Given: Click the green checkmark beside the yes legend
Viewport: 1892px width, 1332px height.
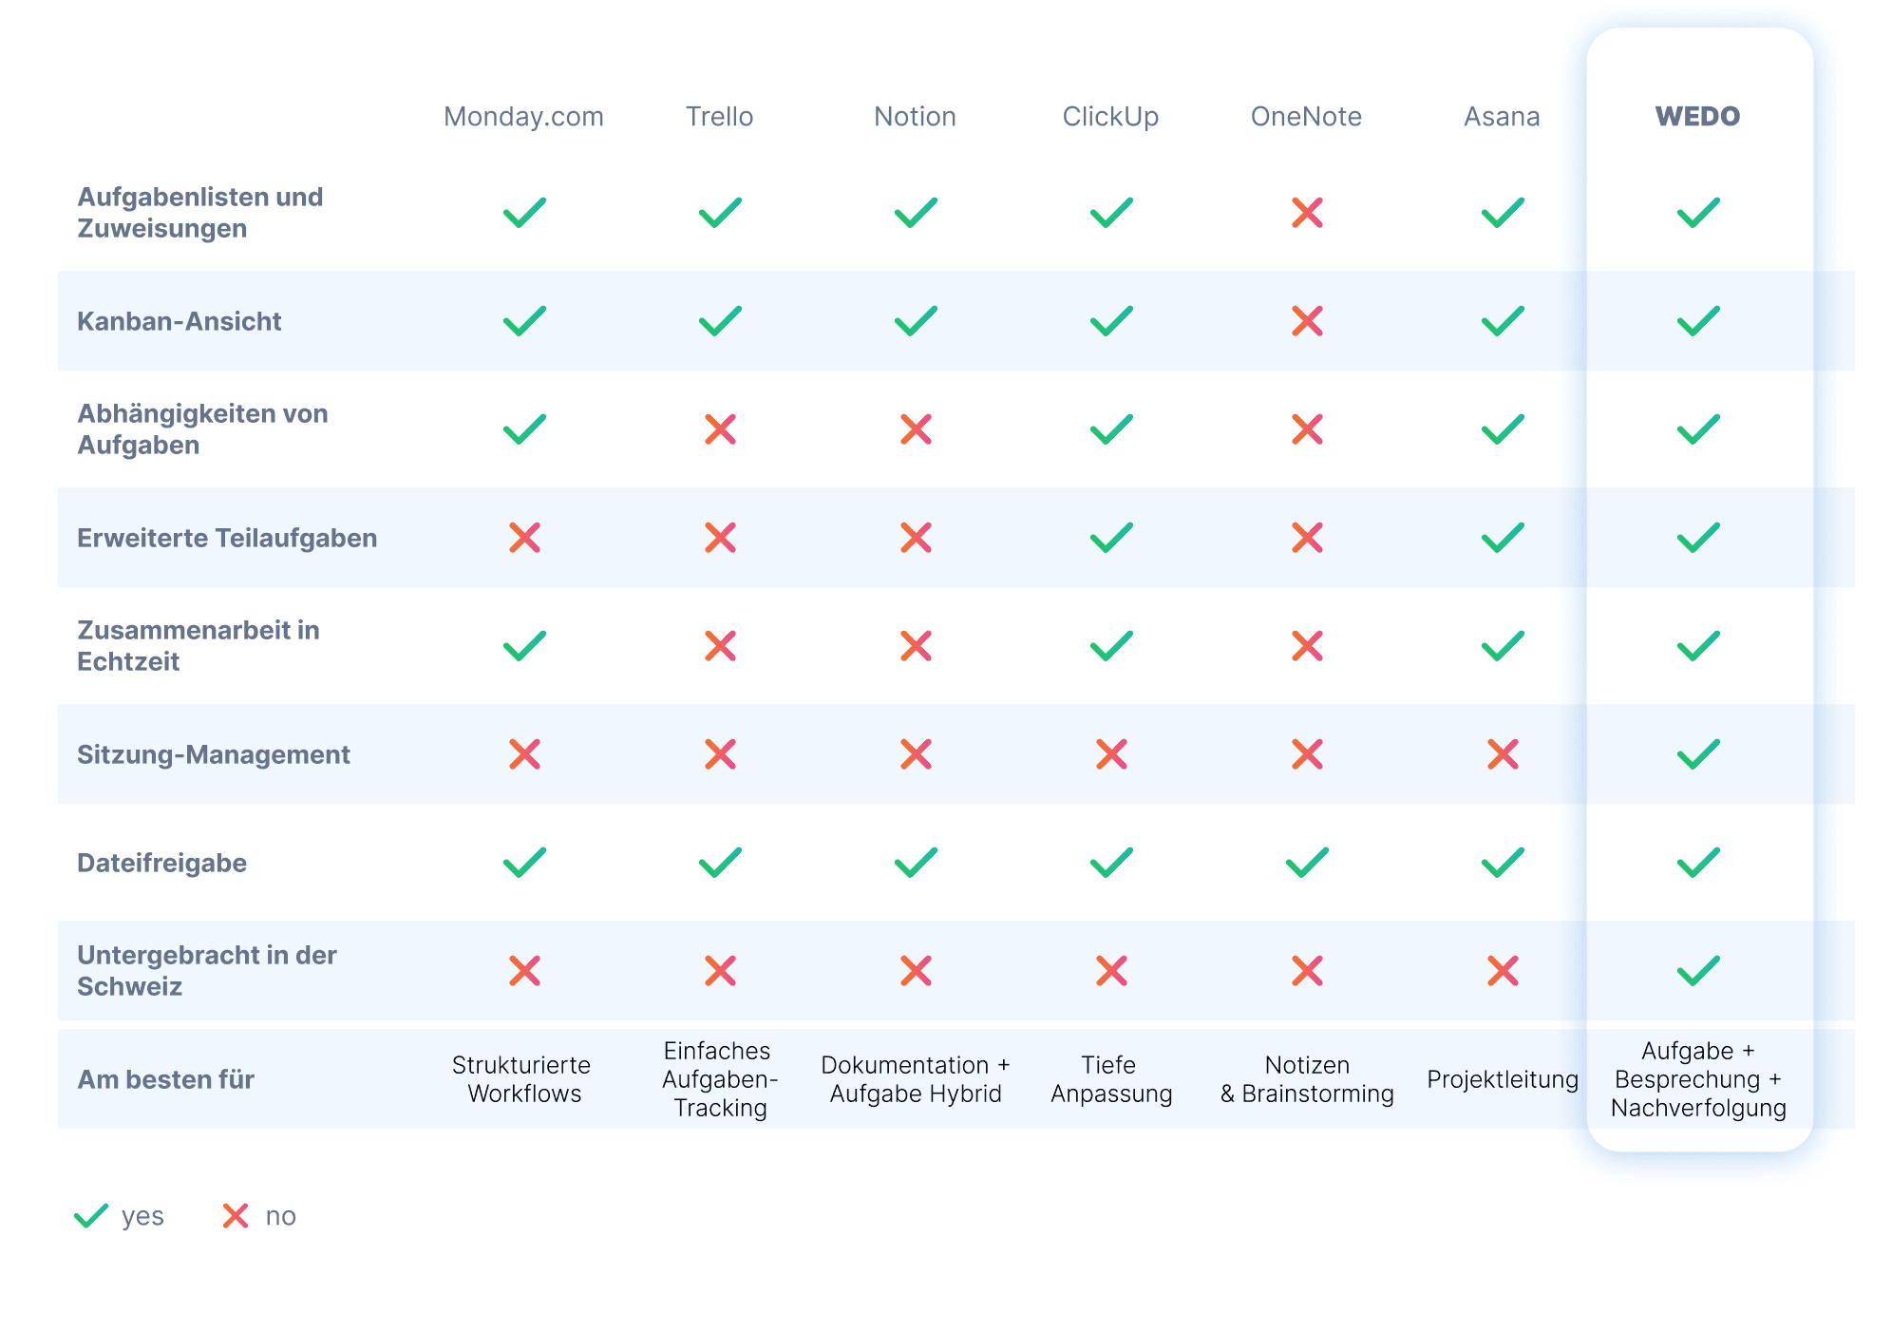Looking at the screenshot, I should [x=91, y=1216].
